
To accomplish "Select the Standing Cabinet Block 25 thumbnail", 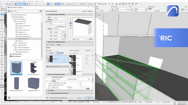I will click(x=16, y=84).
